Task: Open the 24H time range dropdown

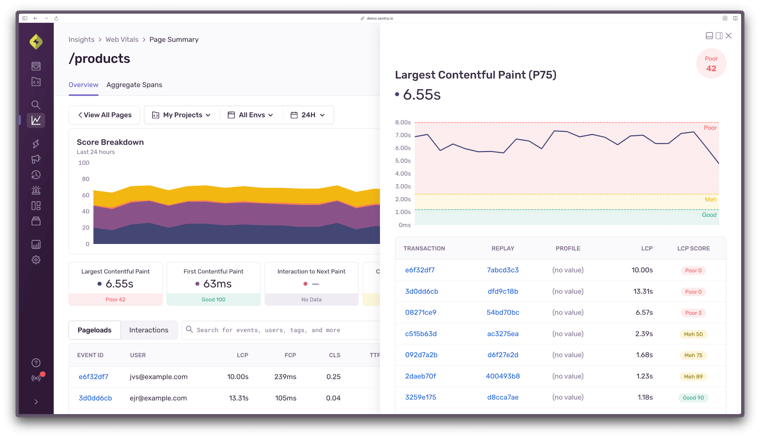Action: coord(308,115)
